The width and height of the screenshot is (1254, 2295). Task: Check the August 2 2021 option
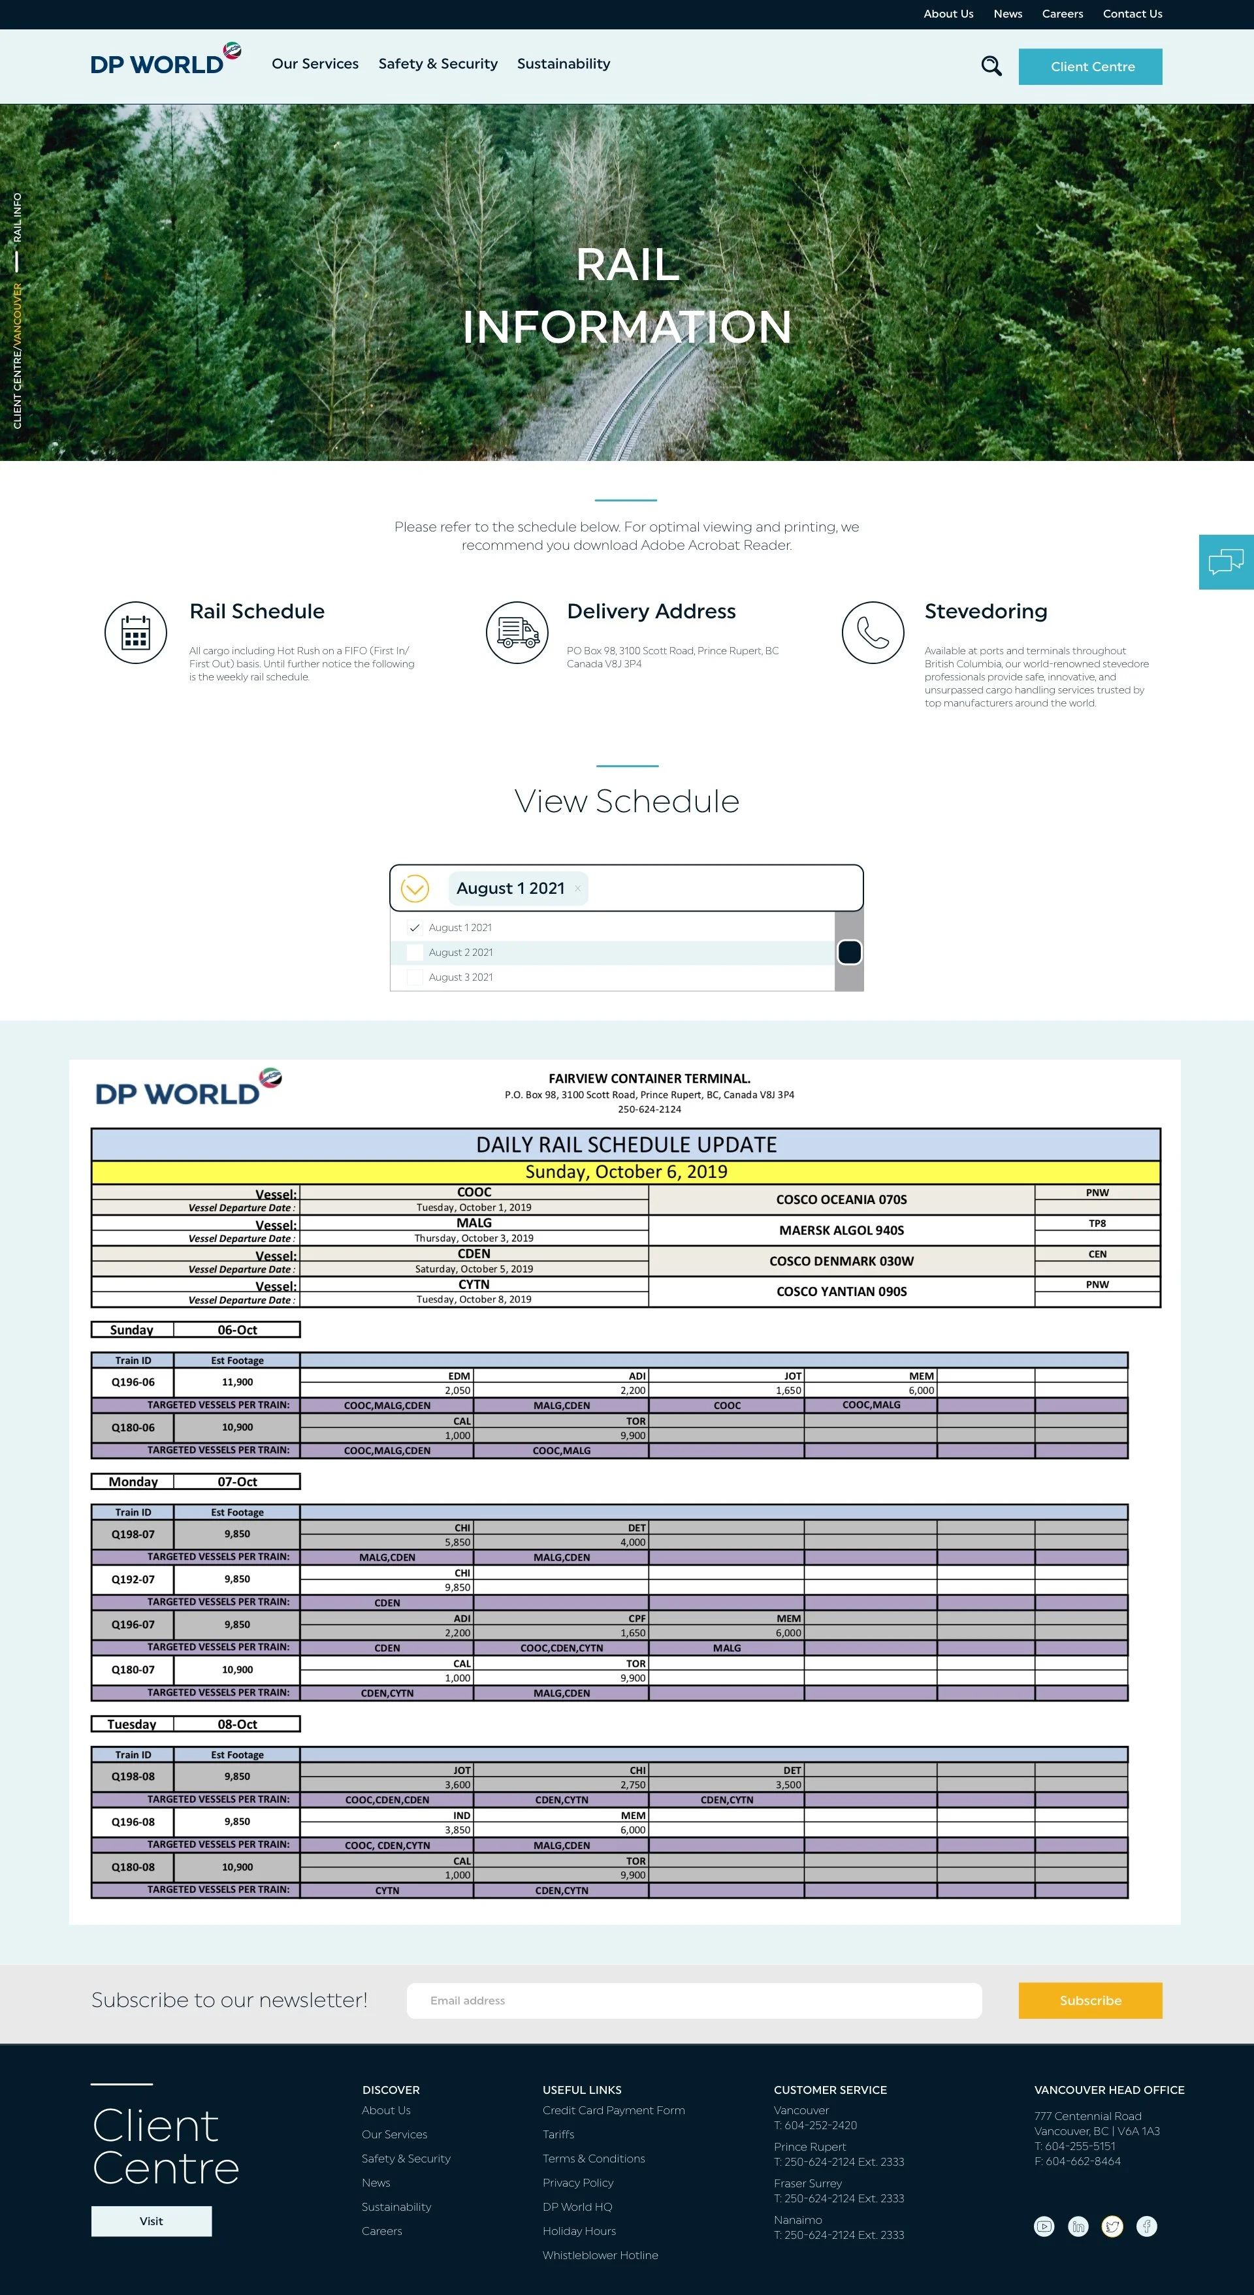click(x=415, y=953)
